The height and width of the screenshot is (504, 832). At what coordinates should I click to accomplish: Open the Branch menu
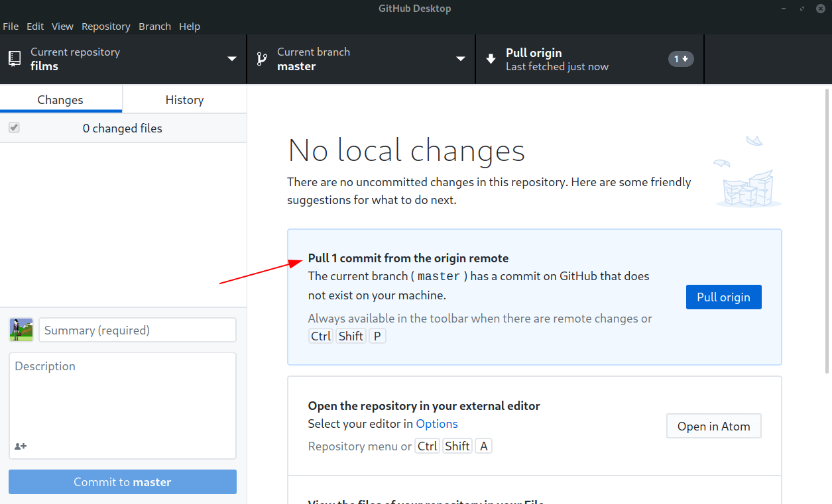154,26
